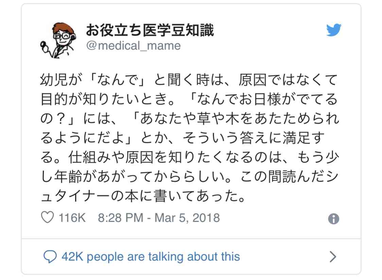Click the line starting with る。仕組みや原因
This screenshot has height=280, width=382.
click(x=190, y=157)
